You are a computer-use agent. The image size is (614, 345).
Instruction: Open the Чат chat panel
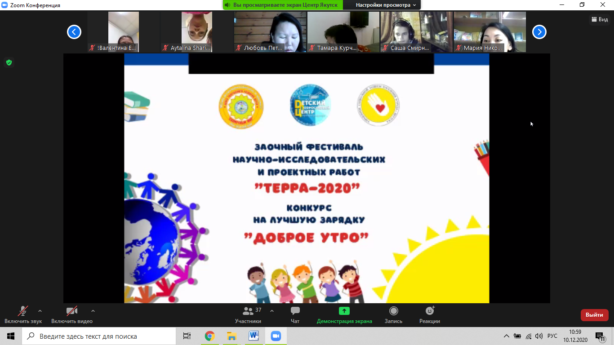point(295,315)
